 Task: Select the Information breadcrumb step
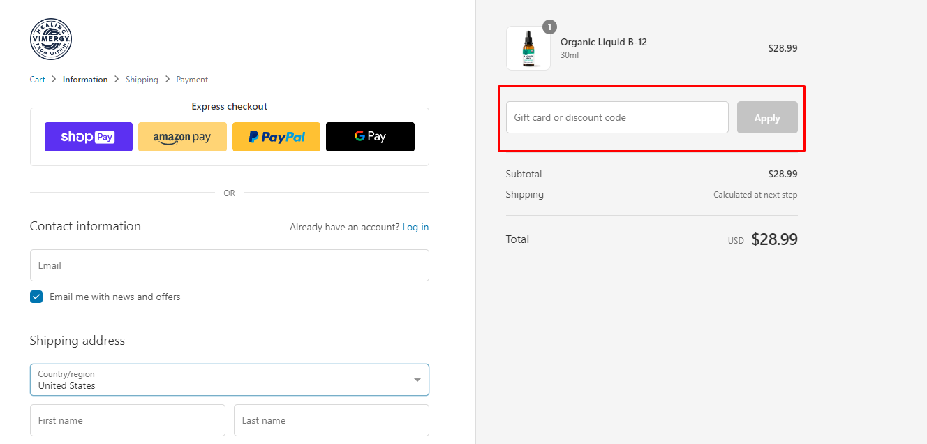85,80
